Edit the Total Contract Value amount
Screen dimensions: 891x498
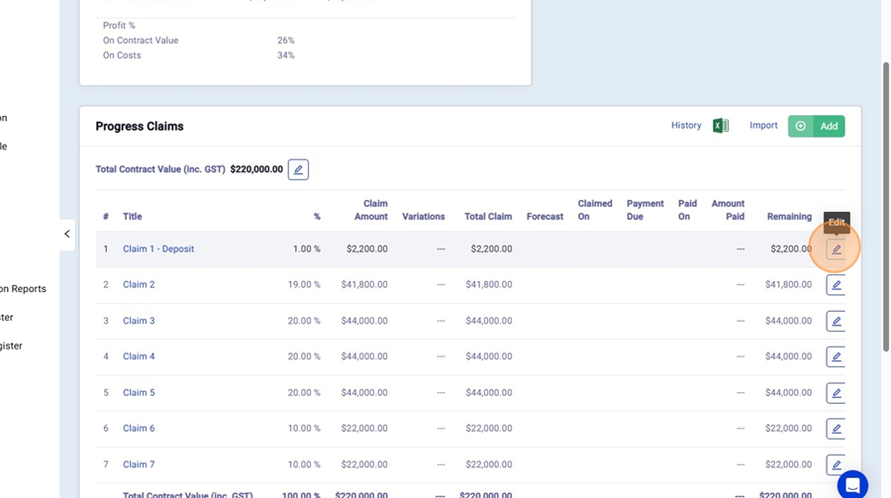(298, 169)
